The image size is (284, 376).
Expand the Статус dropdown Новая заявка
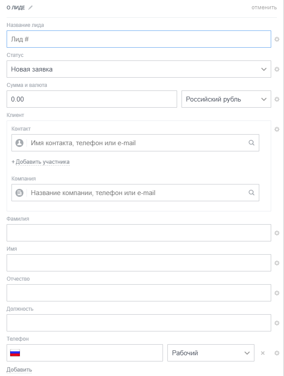click(x=139, y=69)
